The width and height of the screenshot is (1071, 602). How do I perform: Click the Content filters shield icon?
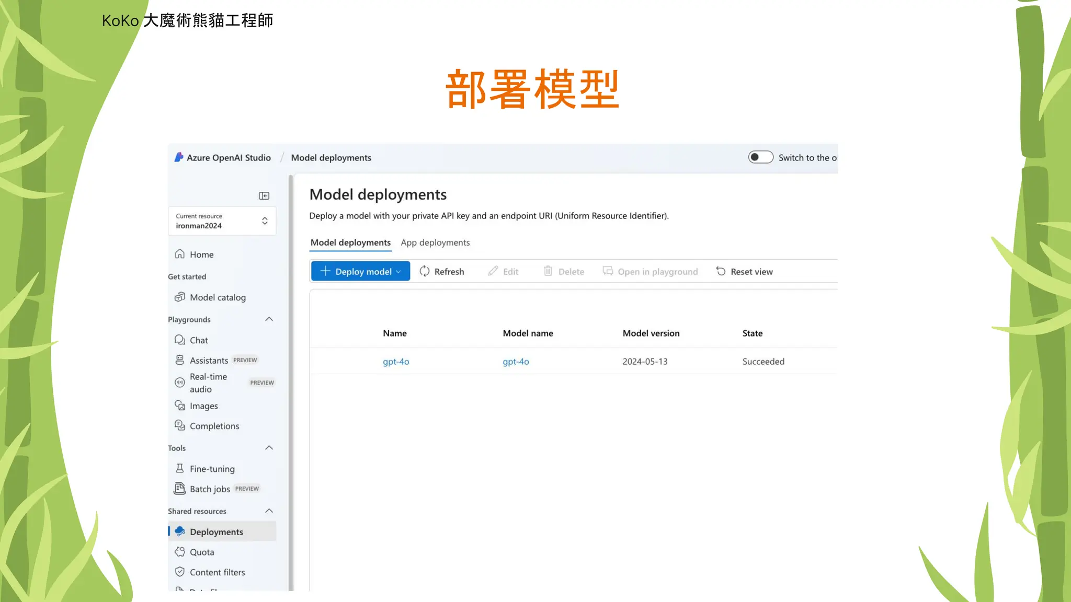[179, 572]
